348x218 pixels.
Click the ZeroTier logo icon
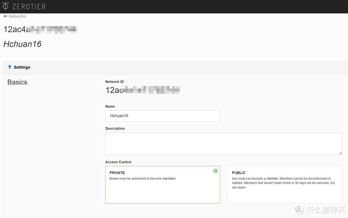(5, 6)
